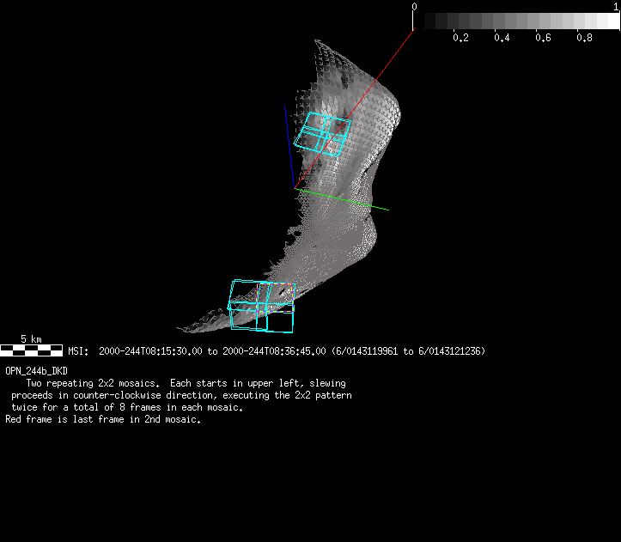The width and height of the screenshot is (621, 542).
Task: Click the 0.8 tick label on colorbar
Action: click(584, 39)
